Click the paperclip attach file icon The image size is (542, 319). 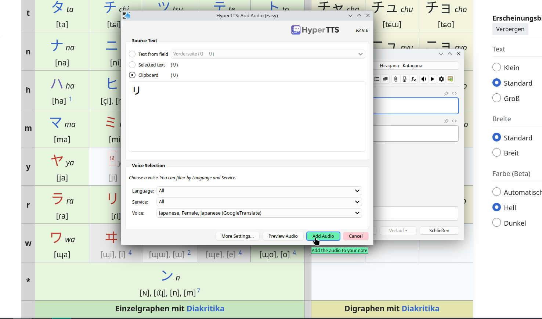[395, 79]
